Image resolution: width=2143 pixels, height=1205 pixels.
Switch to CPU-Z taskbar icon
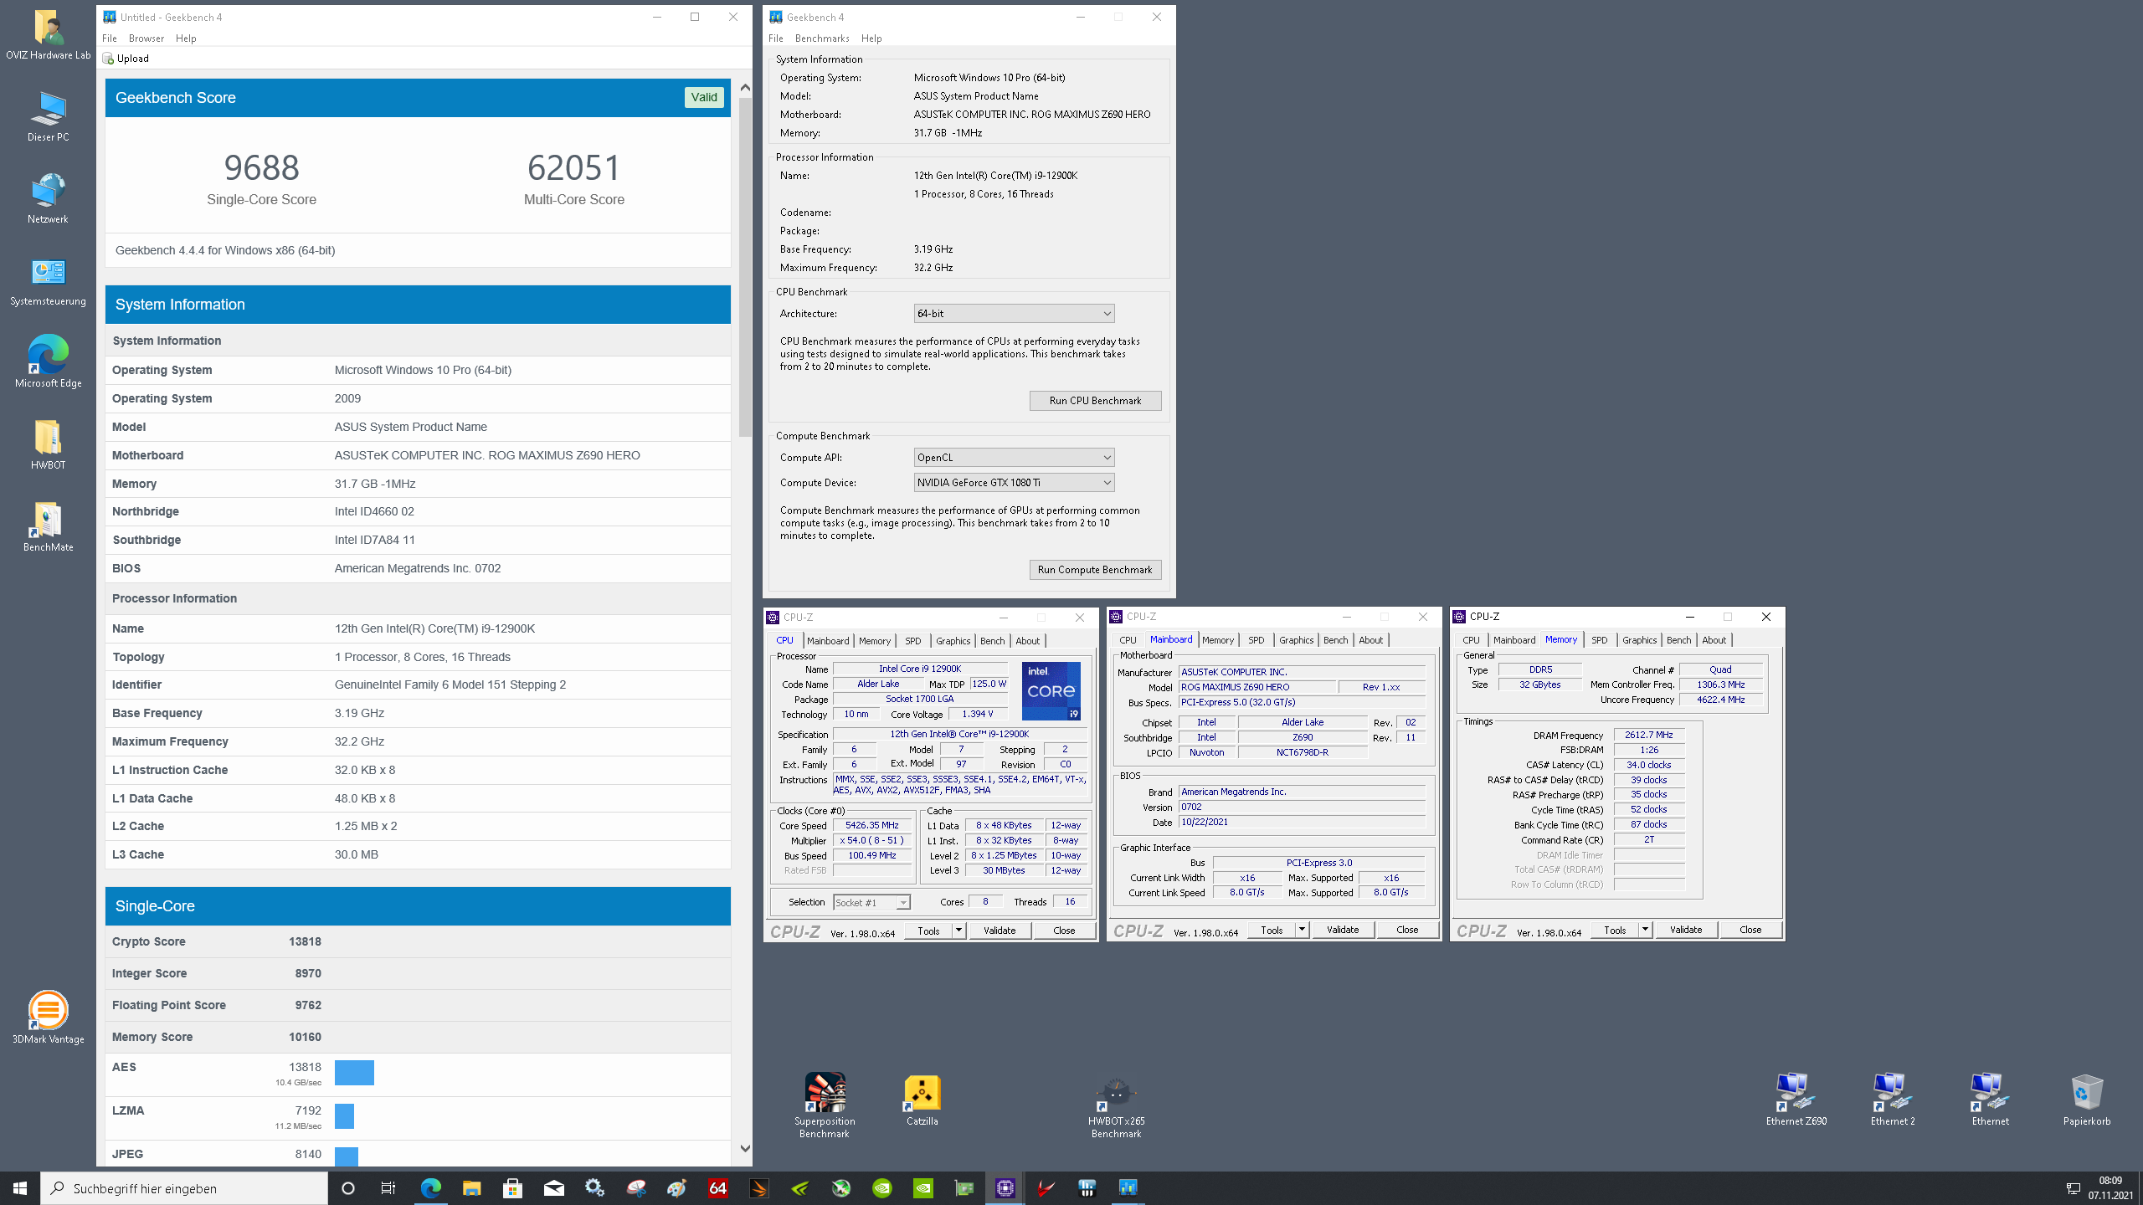[x=1005, y=1188]
